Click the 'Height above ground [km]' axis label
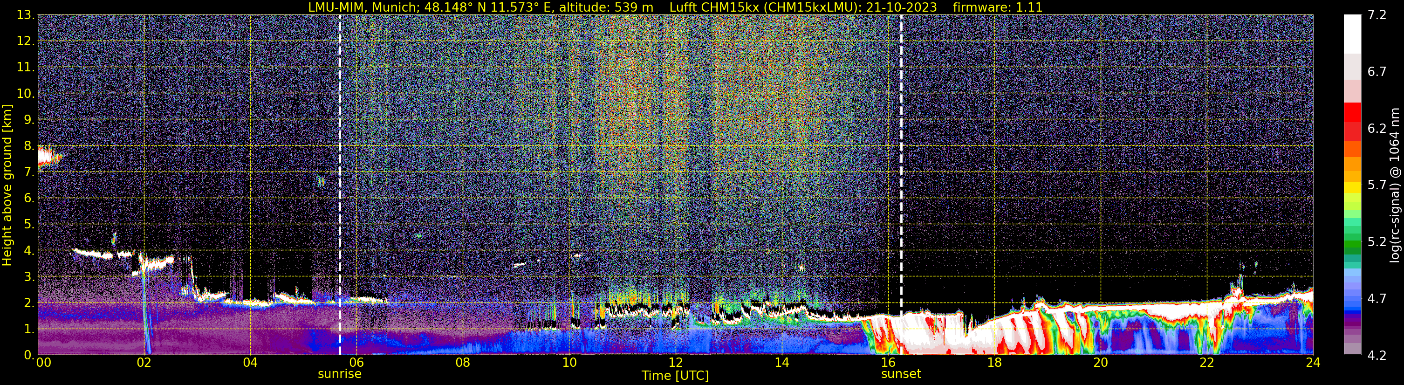1404x385 pixels. (x=7, y=185)
